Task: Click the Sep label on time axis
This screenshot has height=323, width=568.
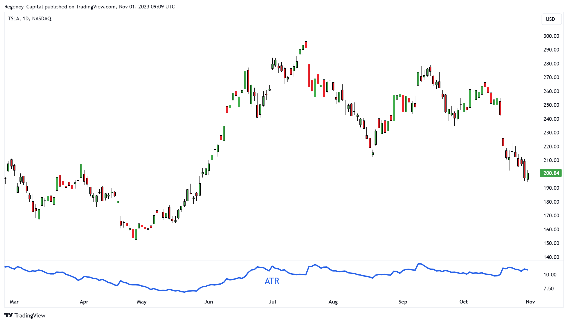Action: click(403, 302)
